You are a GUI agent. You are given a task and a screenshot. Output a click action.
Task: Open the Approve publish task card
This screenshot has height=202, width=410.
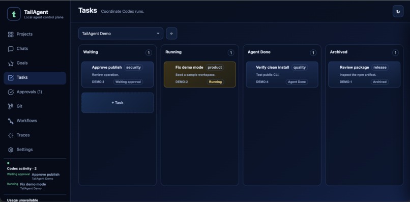pos(118,74)
